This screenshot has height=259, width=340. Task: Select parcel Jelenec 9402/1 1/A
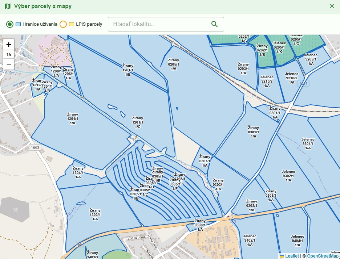coord(250,240)
